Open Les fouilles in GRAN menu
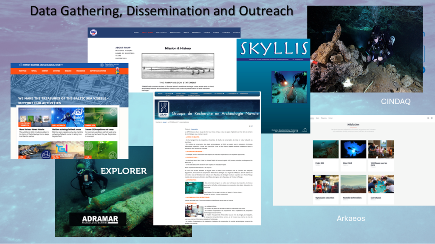435x244 pixels. click(x=194, y=94)
